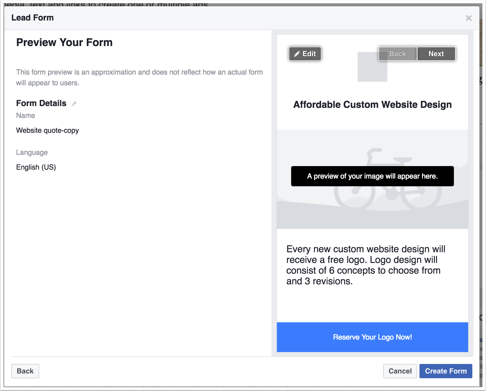
Task: Click the pencil Edit icon in preview
Action: (x=297, y=54)
